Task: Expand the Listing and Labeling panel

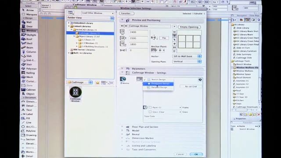Action: click(122, 146)
